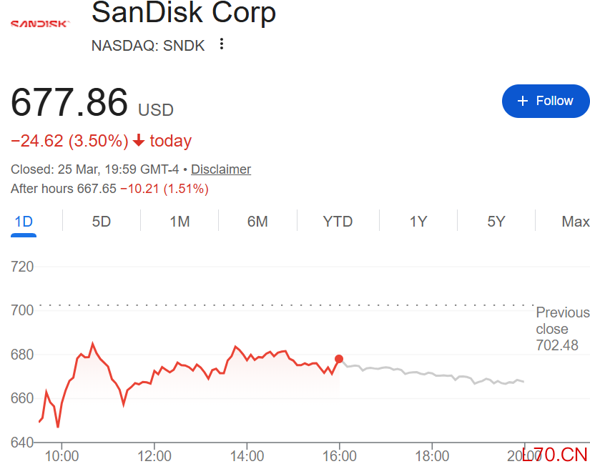Click the red closing-price dot on chart
590x469 pixels.
pyautogui.click(x=339, y=359)
